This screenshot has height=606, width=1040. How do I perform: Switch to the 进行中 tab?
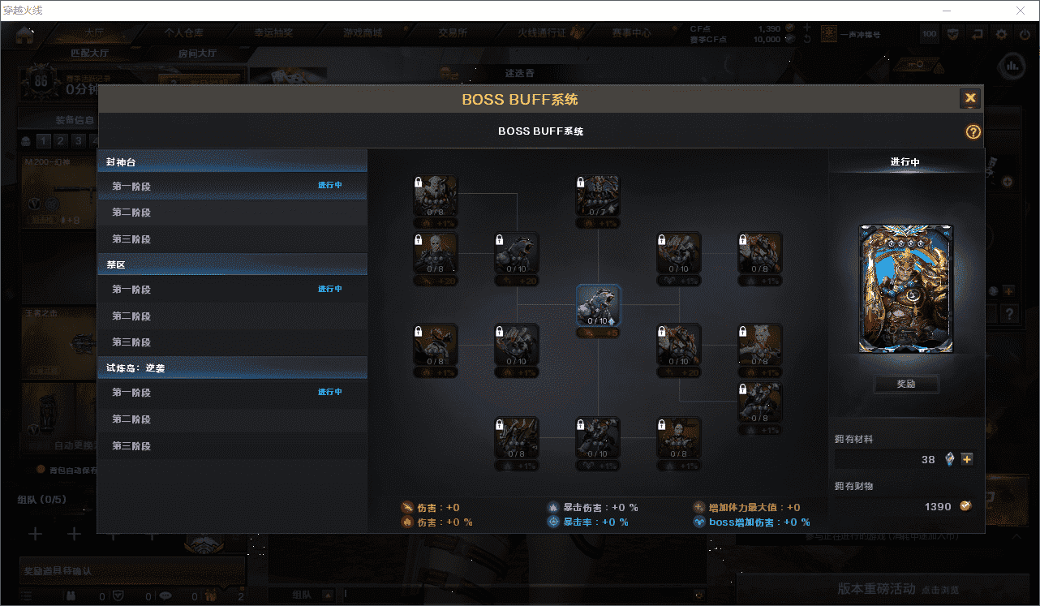tap(905, 161)
